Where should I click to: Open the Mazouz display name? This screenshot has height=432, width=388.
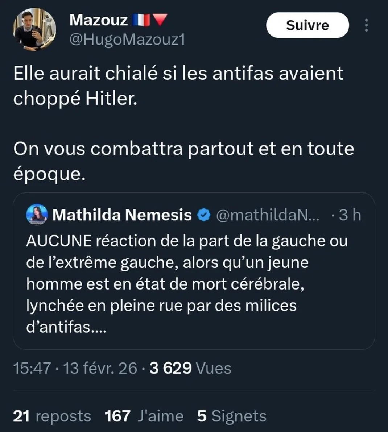point(98,20)
